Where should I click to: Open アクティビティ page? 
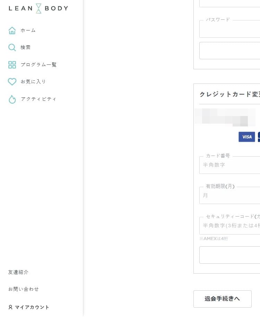click(x=38, y=99)
